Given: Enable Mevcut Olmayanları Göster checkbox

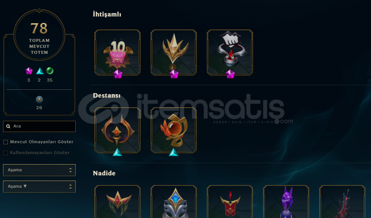Looking at the screenshot, I should click(x=6, y=142).
